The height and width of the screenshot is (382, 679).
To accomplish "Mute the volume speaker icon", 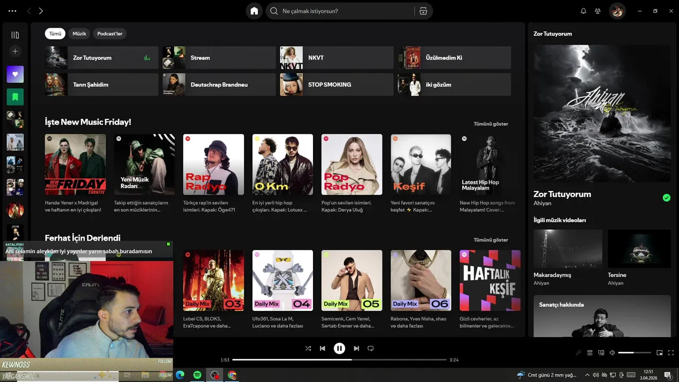I will (x=612, y=353).
